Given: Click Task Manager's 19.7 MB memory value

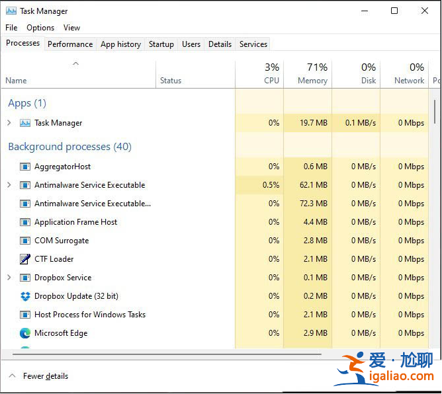Looking at the screenshot, I should click(308, 123).
